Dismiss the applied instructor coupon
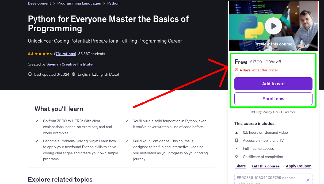The width and height of the screenshot is (324, 184). pyautogui.click(x=308, y=180)
